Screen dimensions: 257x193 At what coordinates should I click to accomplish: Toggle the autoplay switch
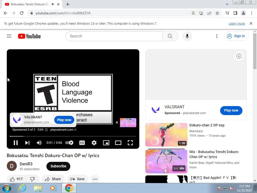(x=69, y=143)
